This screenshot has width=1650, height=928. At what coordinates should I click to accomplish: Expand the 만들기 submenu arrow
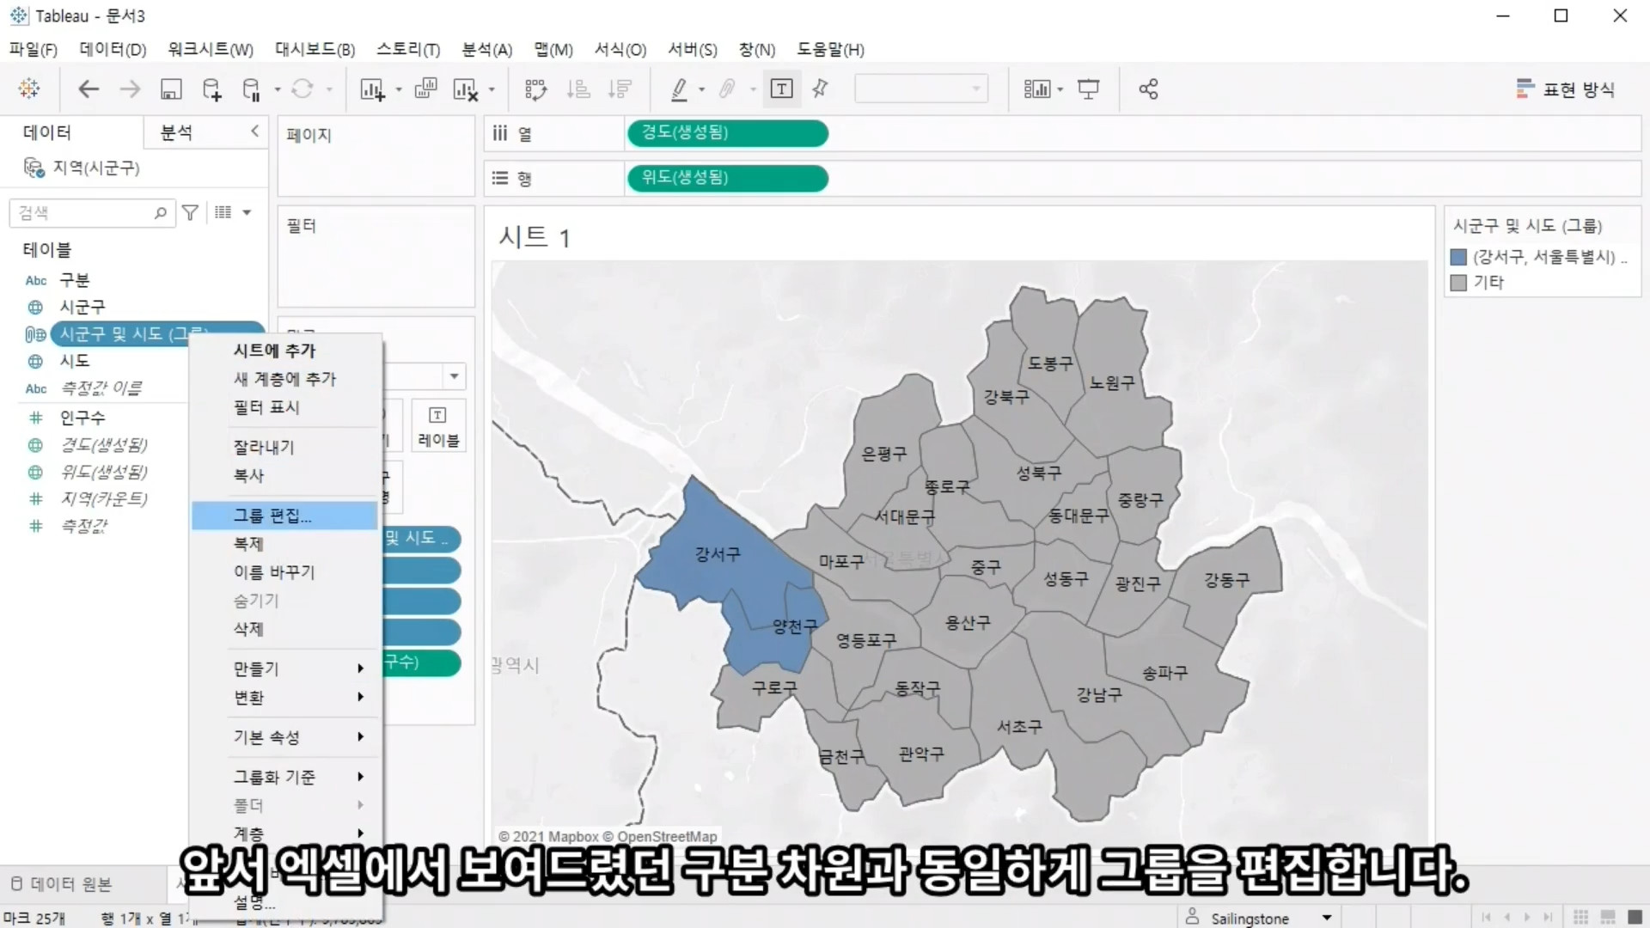point(360,669)
